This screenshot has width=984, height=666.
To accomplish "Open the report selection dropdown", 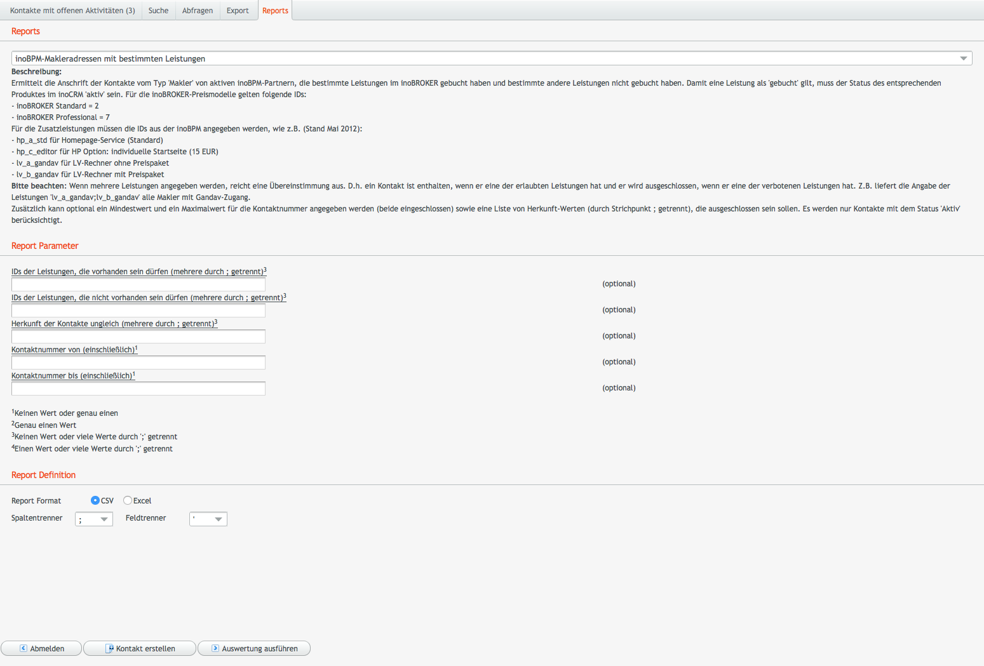I will (963, 58).
